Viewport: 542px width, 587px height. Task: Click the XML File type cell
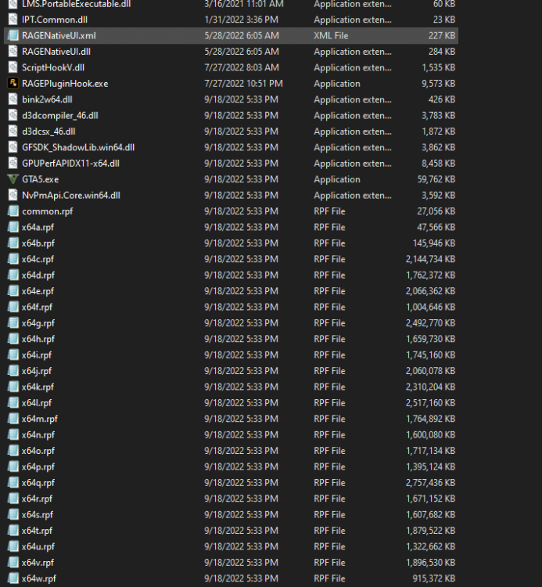331,35
